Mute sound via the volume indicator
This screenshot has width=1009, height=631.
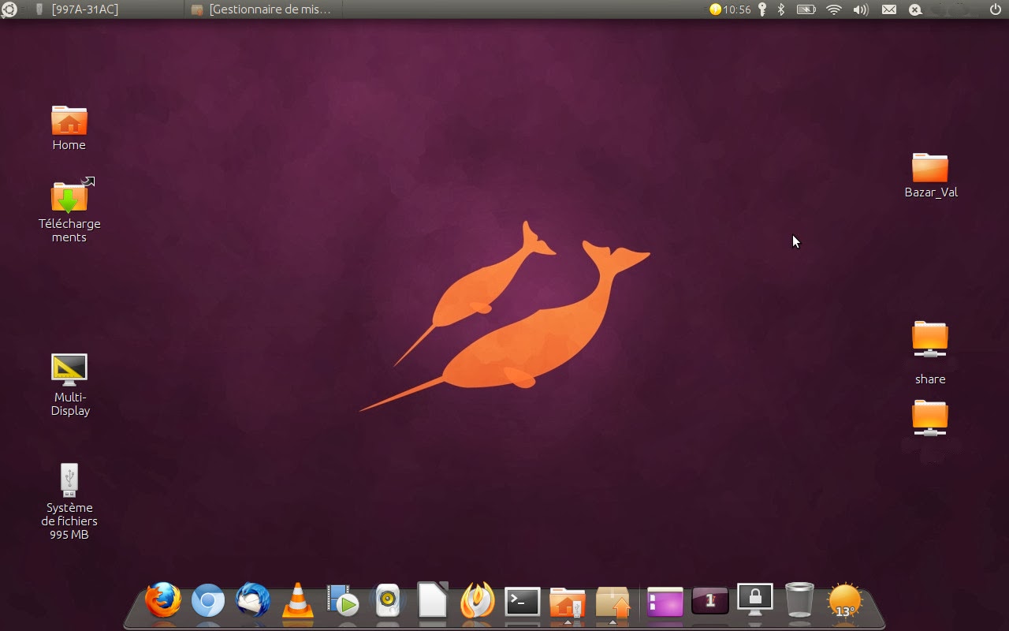coord(859,9)
